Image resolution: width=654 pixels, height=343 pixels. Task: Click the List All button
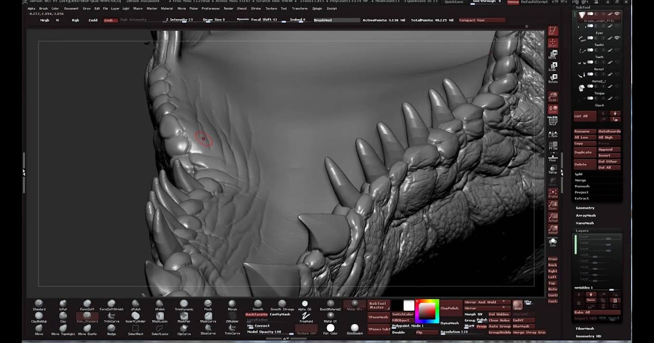coord(585,116)
